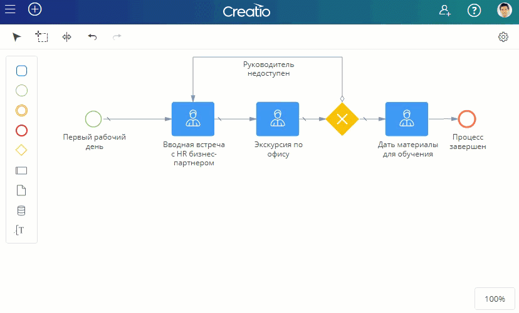Image resolution: width=519 pixels, height=313 pixels.
Task: Click the 'Дать материалы для обучения' caption text
Action: click(x=408, y=150)
